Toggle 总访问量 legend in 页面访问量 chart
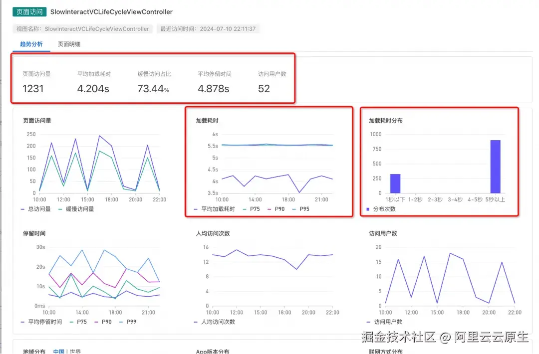Screen dimensions: 539x354 pos(36,209)
